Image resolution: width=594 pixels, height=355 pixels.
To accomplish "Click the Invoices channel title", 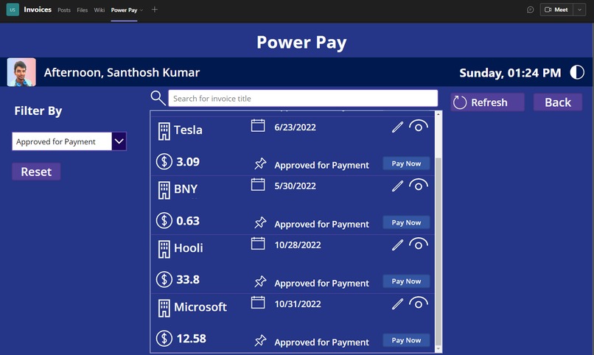I will coord(38,10).
